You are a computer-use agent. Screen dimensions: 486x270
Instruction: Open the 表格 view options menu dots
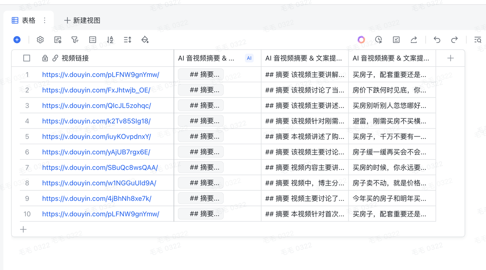pyautogui.click(x=45, y=20)
